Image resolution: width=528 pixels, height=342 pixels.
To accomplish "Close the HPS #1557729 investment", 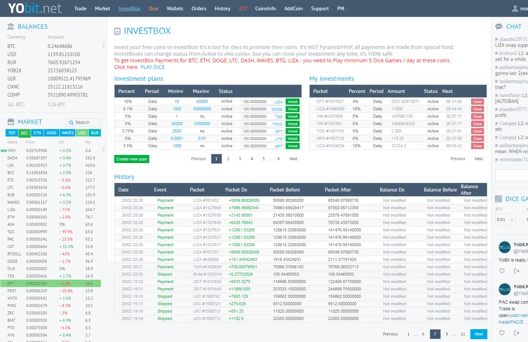I will pyautogui.click(x=478, y=139).
